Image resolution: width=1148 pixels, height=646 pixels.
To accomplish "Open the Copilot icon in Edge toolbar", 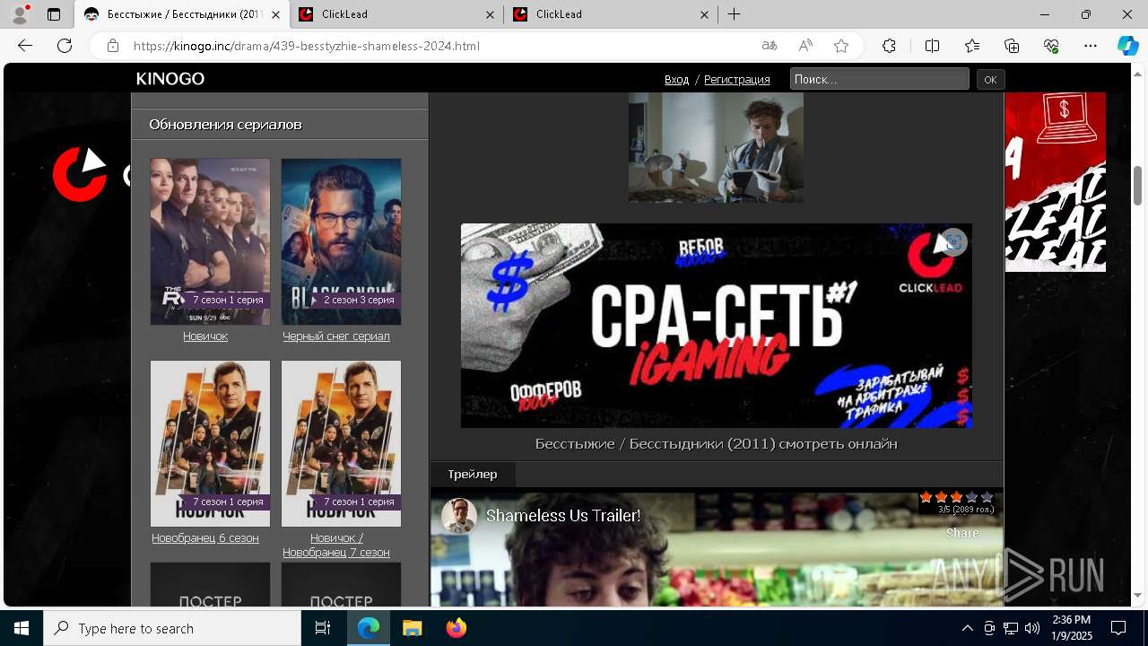I will (x=1127, y=46).
